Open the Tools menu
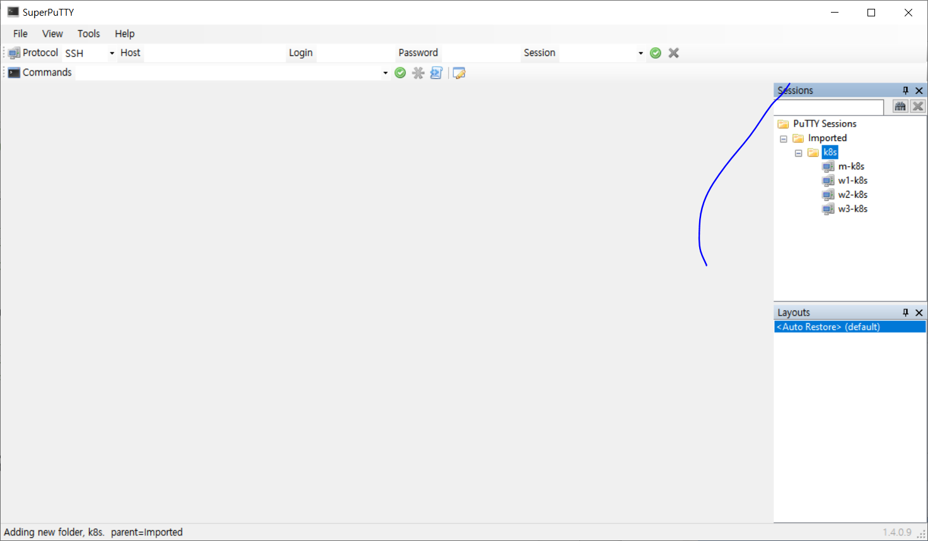 tap(88, 33)
